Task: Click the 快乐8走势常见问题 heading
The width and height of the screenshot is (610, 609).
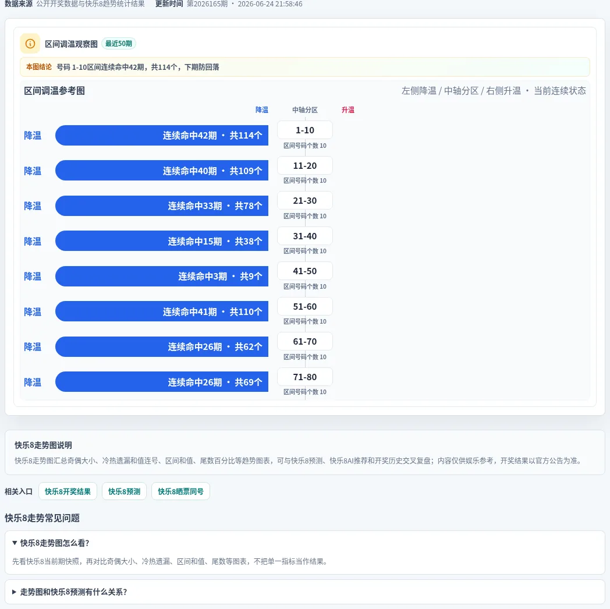Action: (42, 518)
